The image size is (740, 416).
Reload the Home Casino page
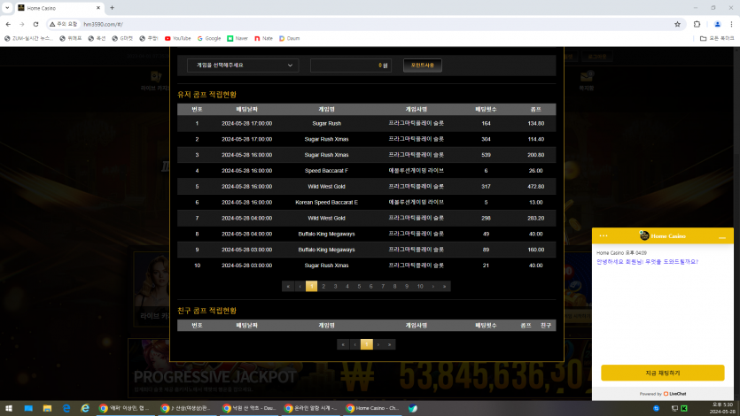(35, 24)
